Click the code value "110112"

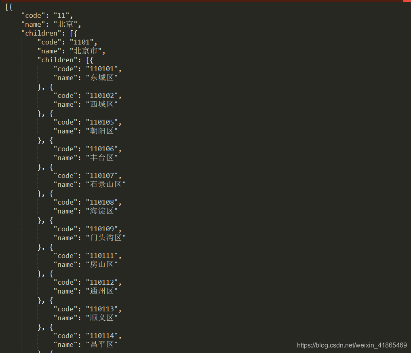point(102,283)
